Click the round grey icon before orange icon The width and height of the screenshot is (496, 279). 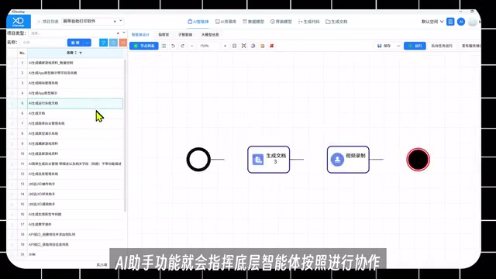tap(253, 46)
